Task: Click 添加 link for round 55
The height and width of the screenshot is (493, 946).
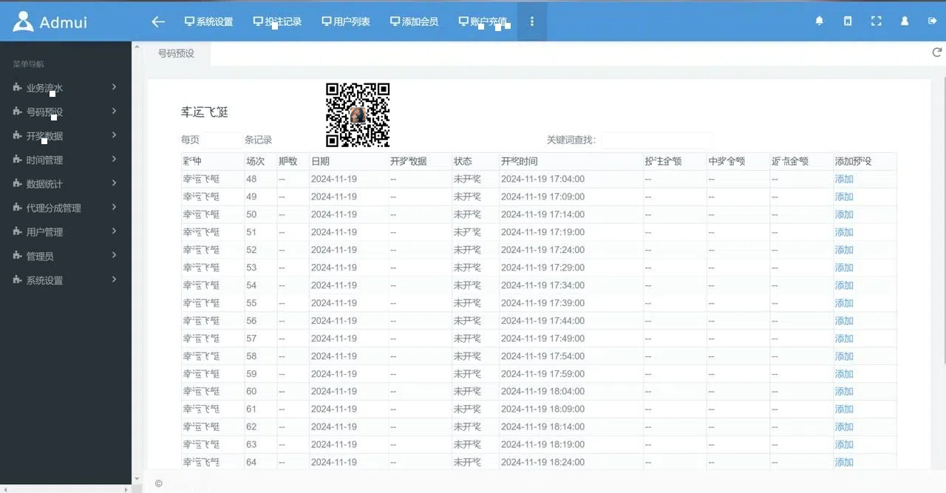Action: pos(843,303)
